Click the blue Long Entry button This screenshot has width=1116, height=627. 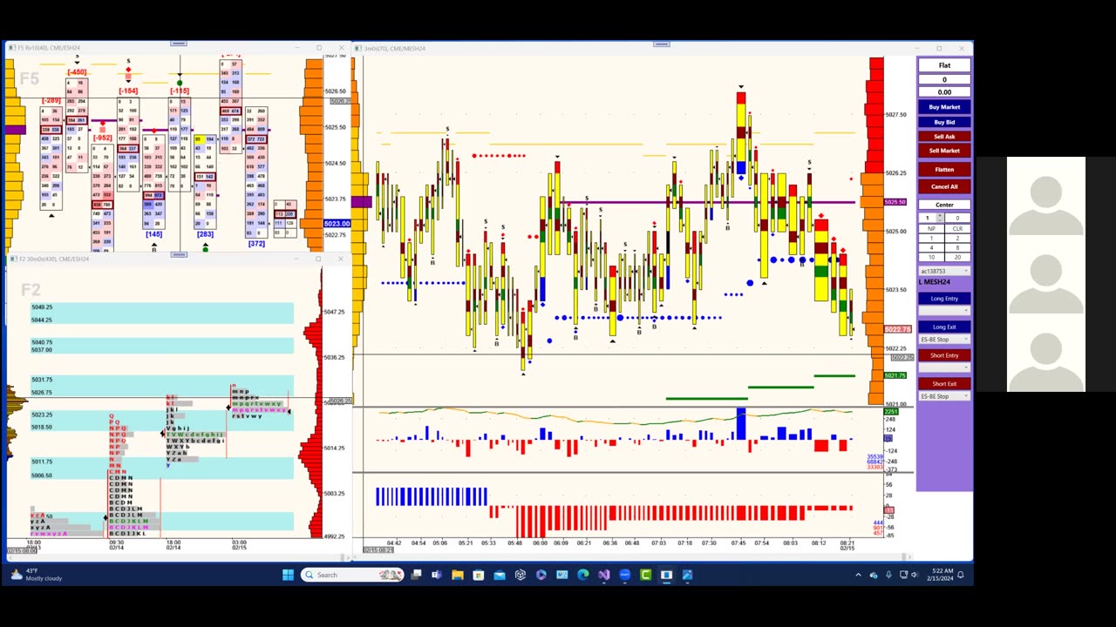pos(944,299)
